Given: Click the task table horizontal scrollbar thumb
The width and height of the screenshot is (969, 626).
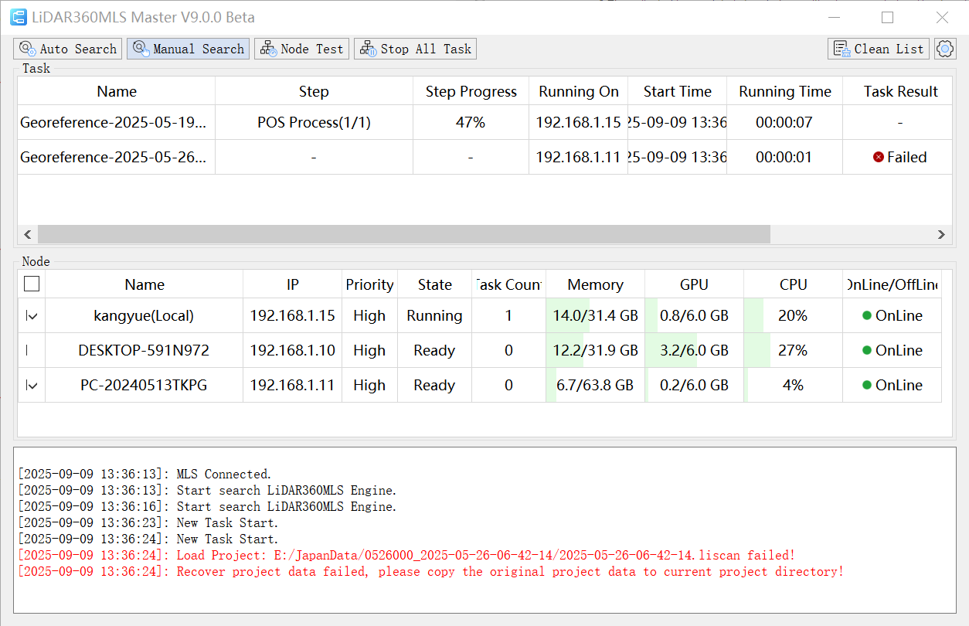Looking at the screenshot, I should [x=403, y=234].
